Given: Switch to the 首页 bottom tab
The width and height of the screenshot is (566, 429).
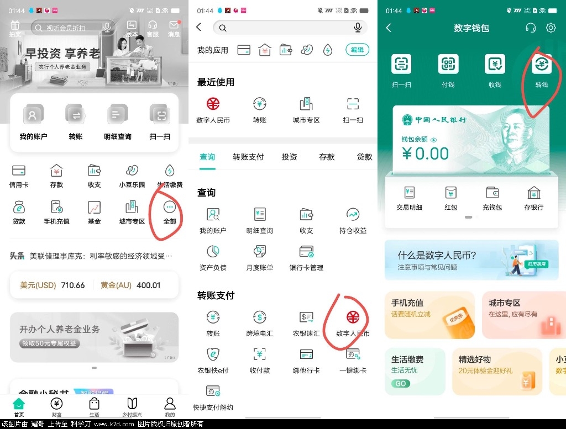Looking at the screenshot, I should [x=19, y=407].
